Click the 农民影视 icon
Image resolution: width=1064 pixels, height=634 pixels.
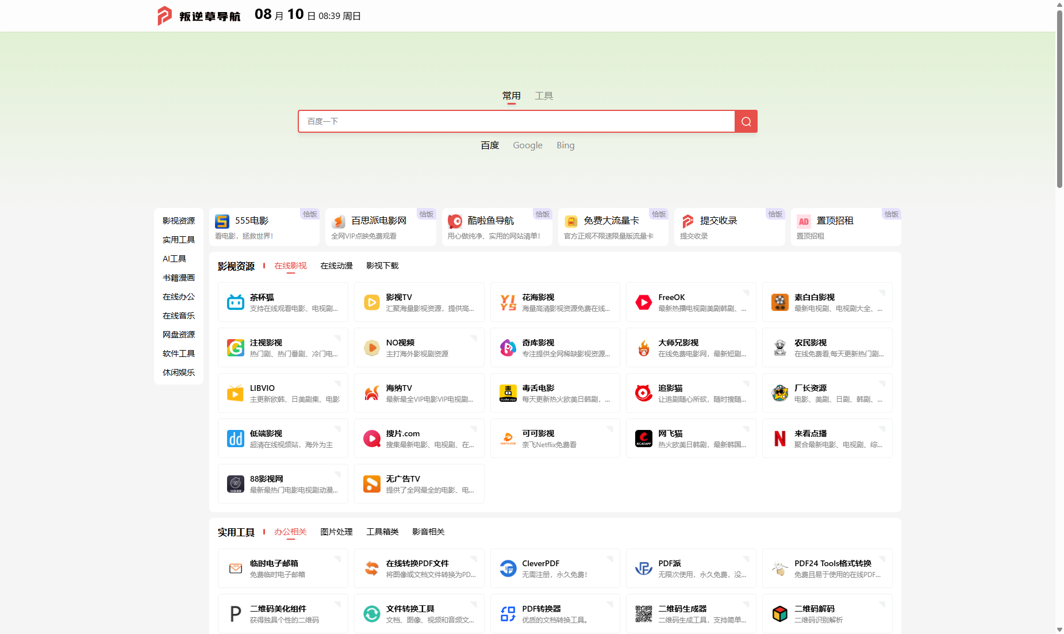click(x=780, y=348)
